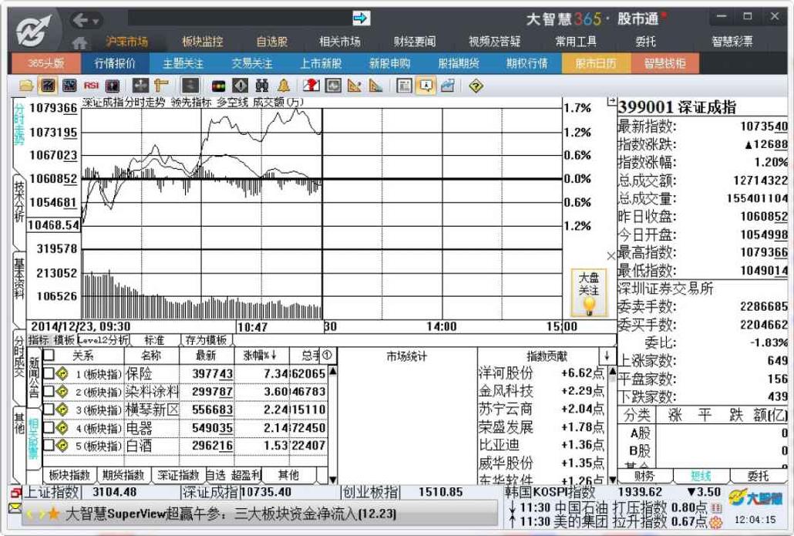Select the 财务 tab in right panel
This screenshot has height=536, width=794.
click(644, 476)
